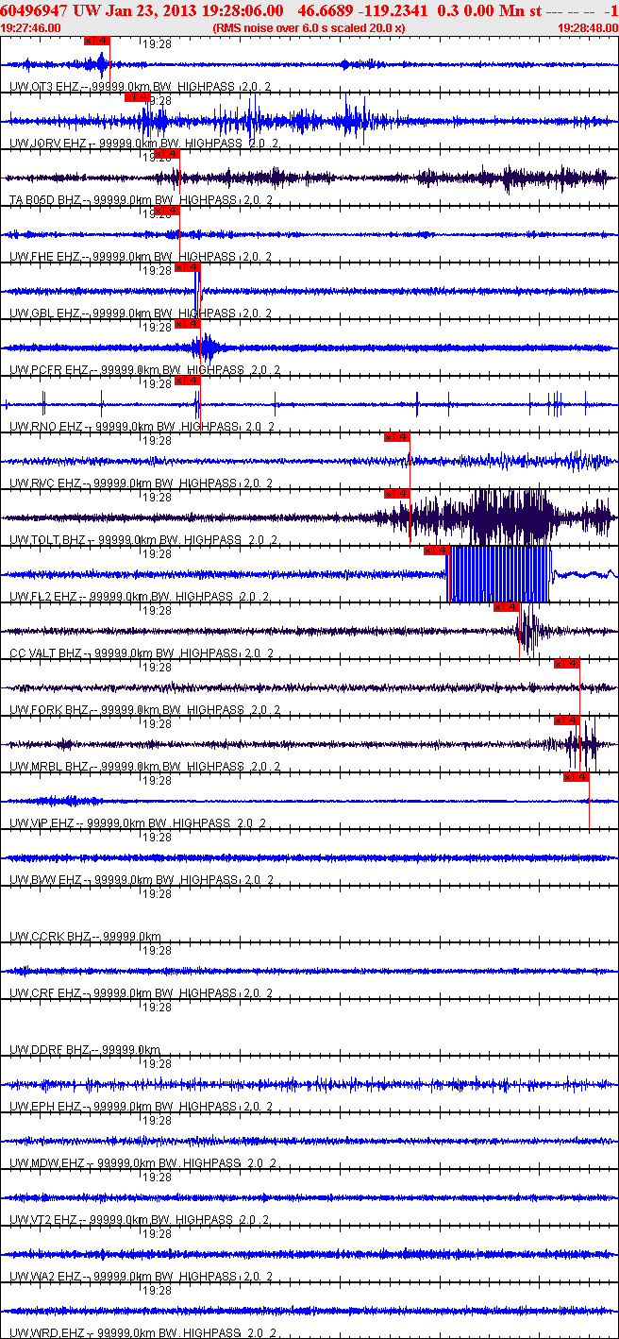Select the pick flag on the UW.VIP trace

tap(577, 777)
